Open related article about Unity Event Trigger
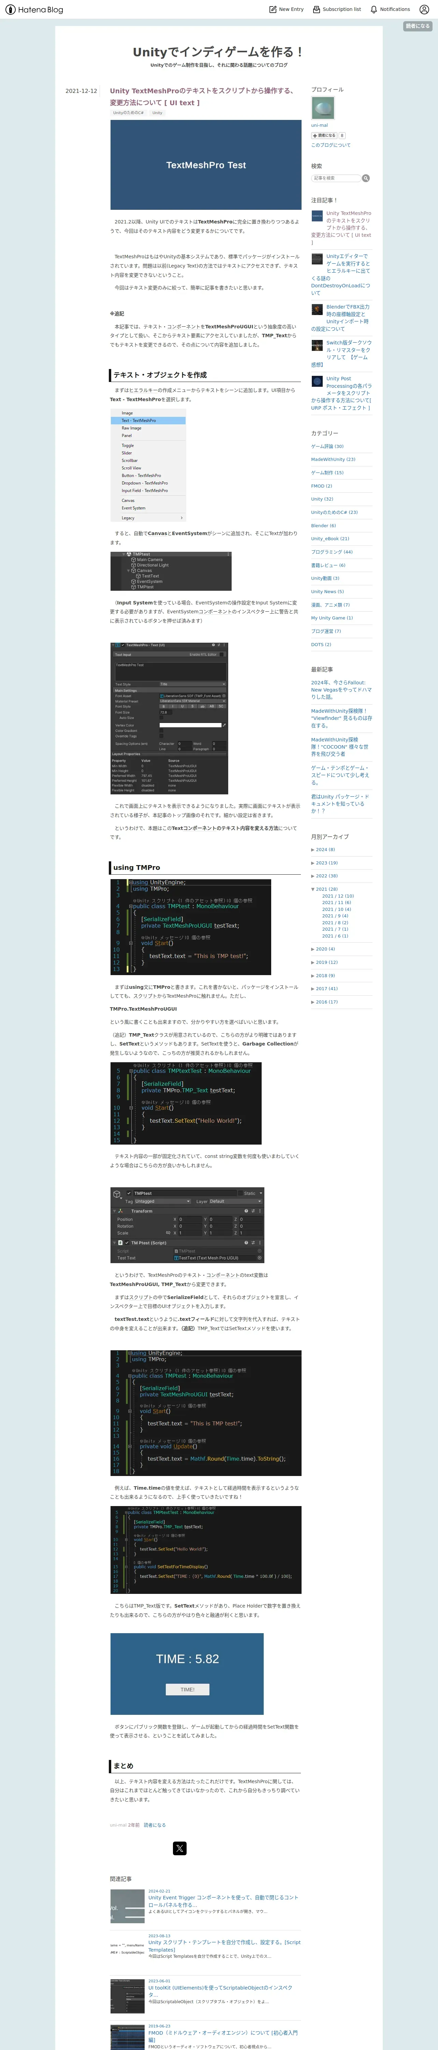This screenshot has height=2050, width=438. tap(223, 1900)
